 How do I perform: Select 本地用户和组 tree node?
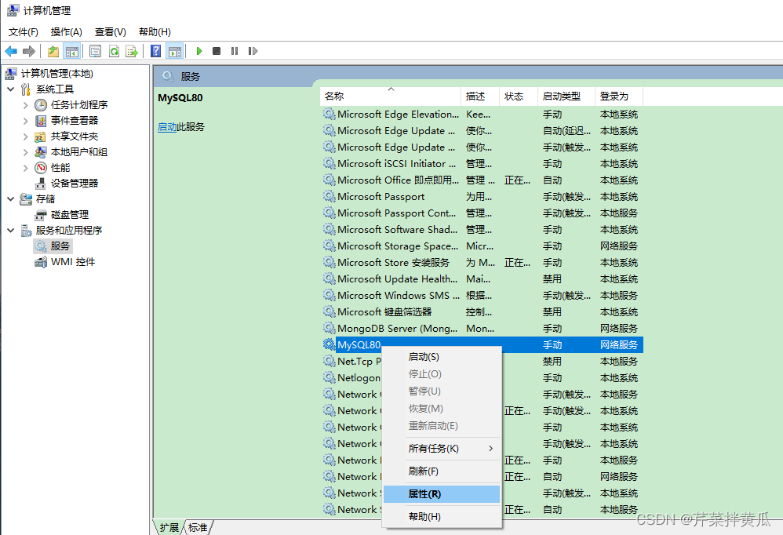tap(79, 151)
